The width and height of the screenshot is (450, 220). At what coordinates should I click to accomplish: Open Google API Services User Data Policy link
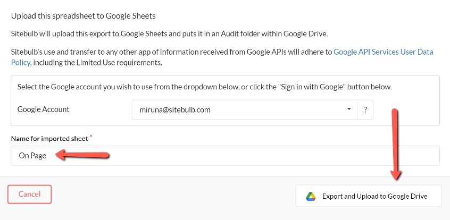pyautogui.click(x=384, y=52)
